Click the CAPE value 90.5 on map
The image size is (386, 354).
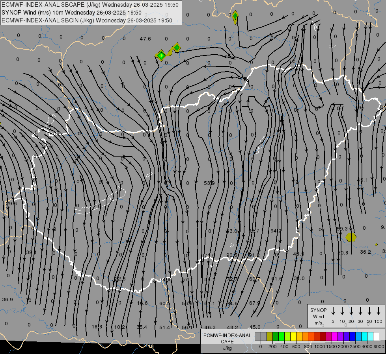(232, 255)
